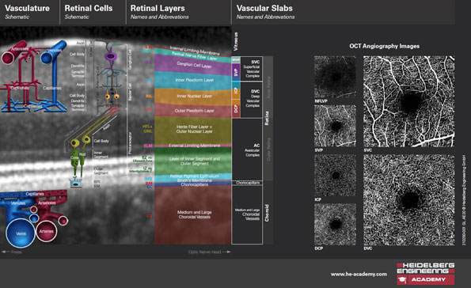This screenshot has height=288, width=471.
Task: Click the DVC Deep Vascular Complex box
Action: 251,100
